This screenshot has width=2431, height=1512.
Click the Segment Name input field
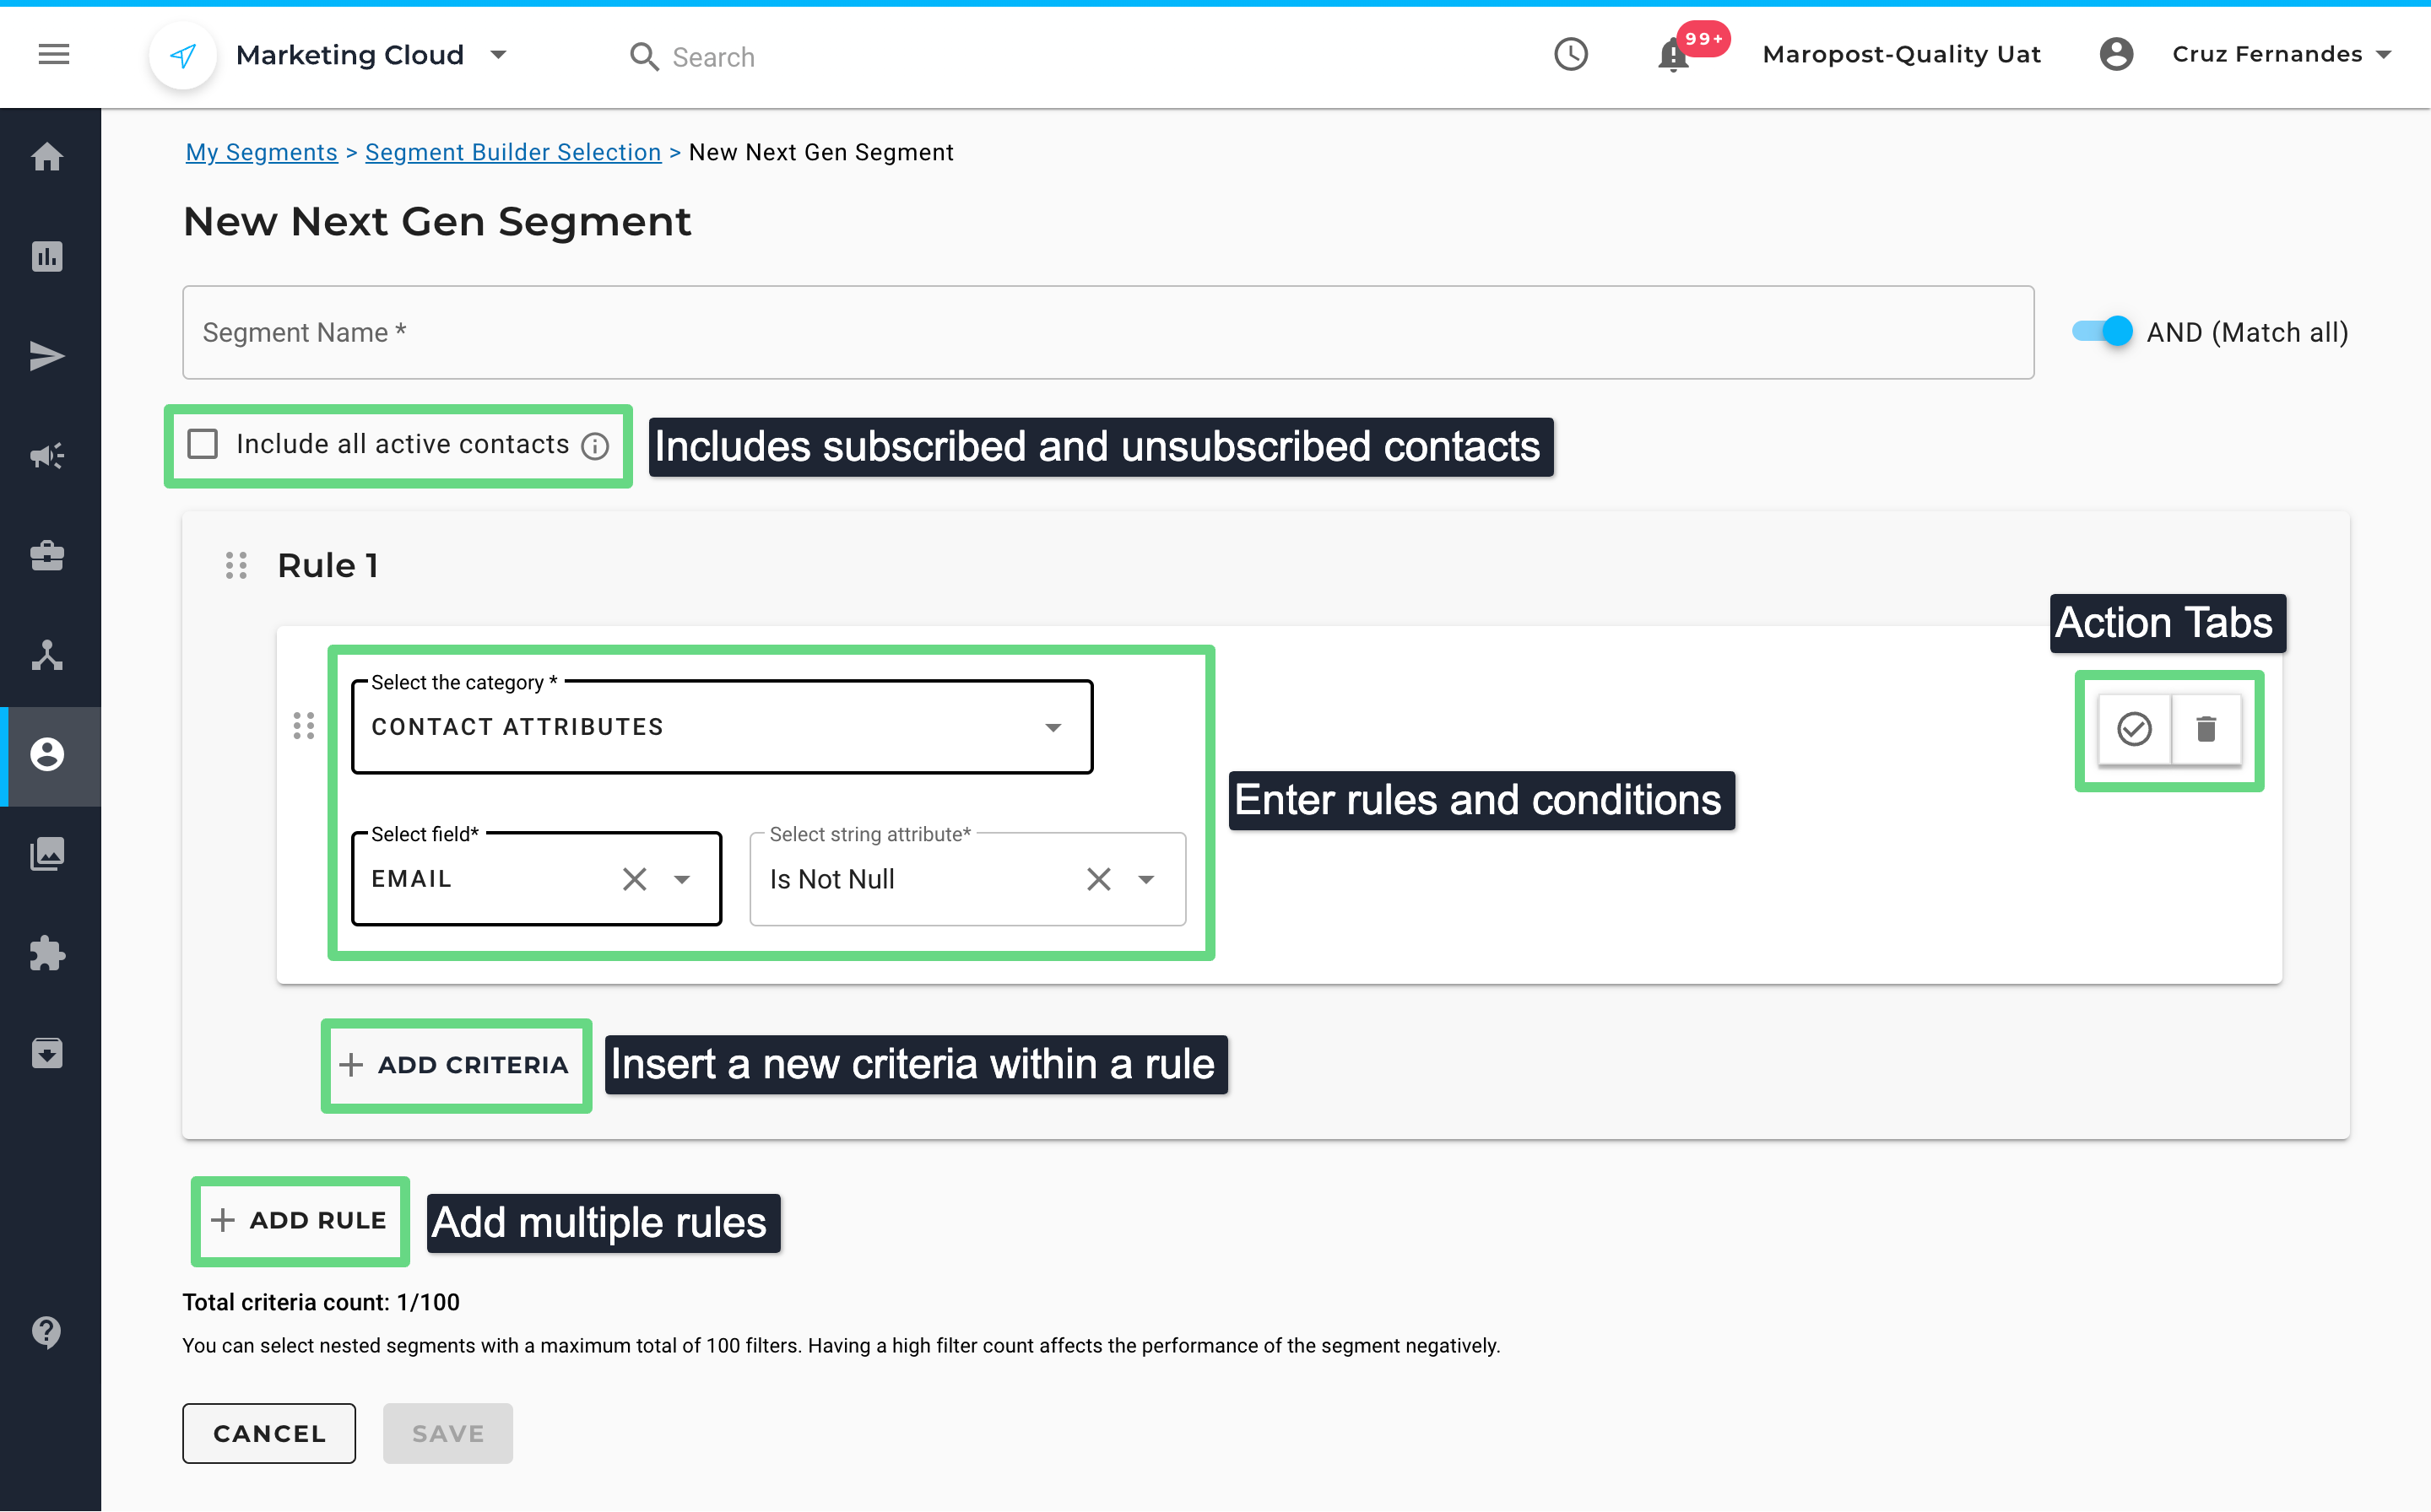point(1107,332)
